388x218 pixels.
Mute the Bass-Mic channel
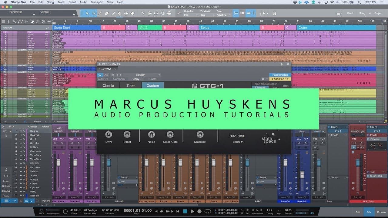(298, 143)
